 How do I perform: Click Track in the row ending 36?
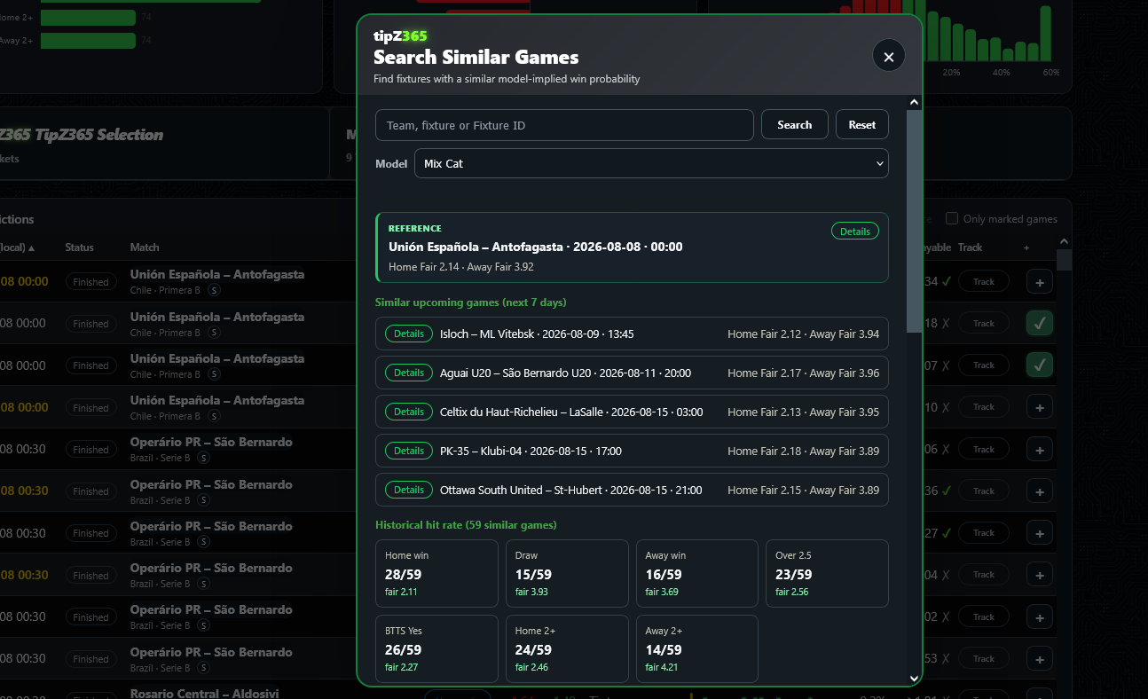[x=983, y=491]
